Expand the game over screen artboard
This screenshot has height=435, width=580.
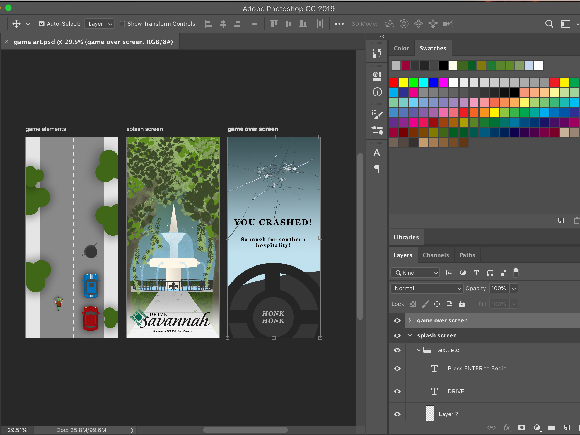pos(410,320)
